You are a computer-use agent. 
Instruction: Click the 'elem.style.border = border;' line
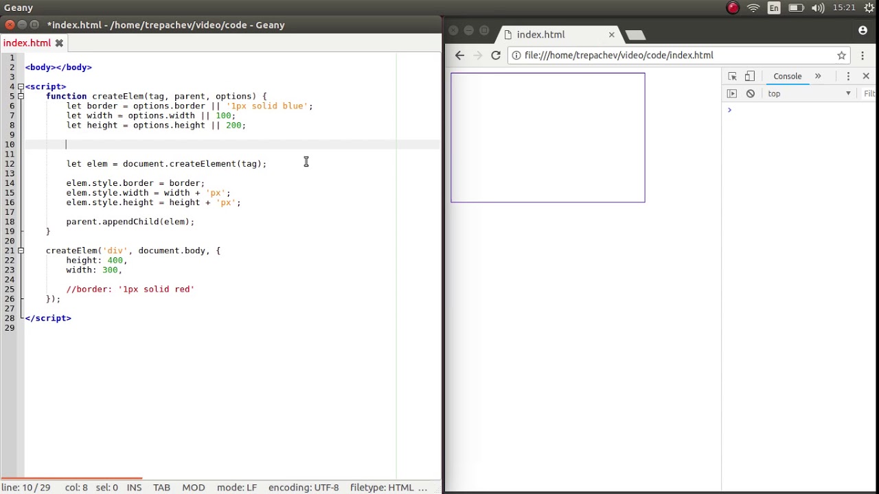pos(135,183)
